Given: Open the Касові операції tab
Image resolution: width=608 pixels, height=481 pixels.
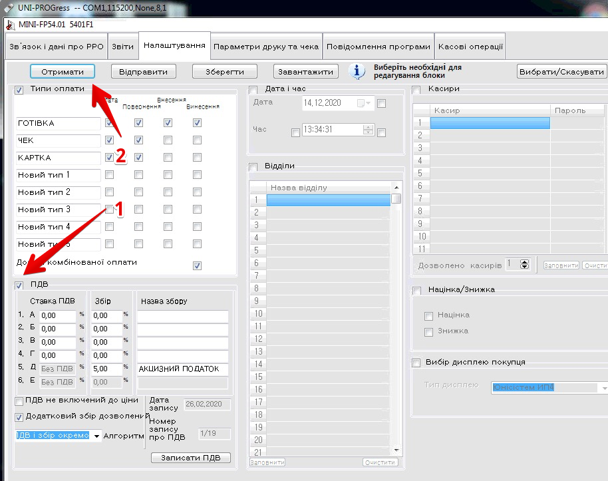Looking at the screenshot, I should [x=470, y=47].
